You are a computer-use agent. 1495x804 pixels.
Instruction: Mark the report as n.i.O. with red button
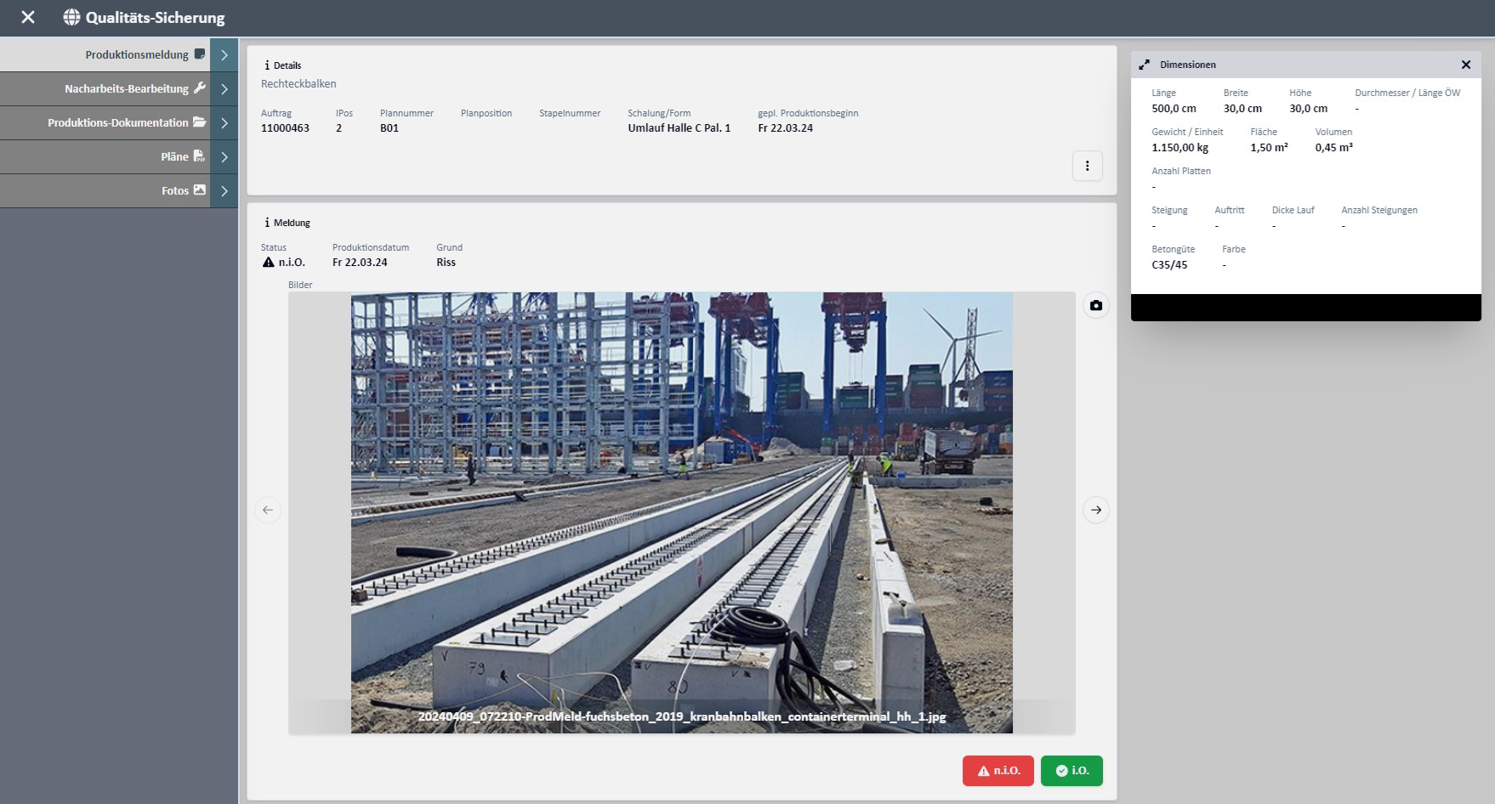998,771
